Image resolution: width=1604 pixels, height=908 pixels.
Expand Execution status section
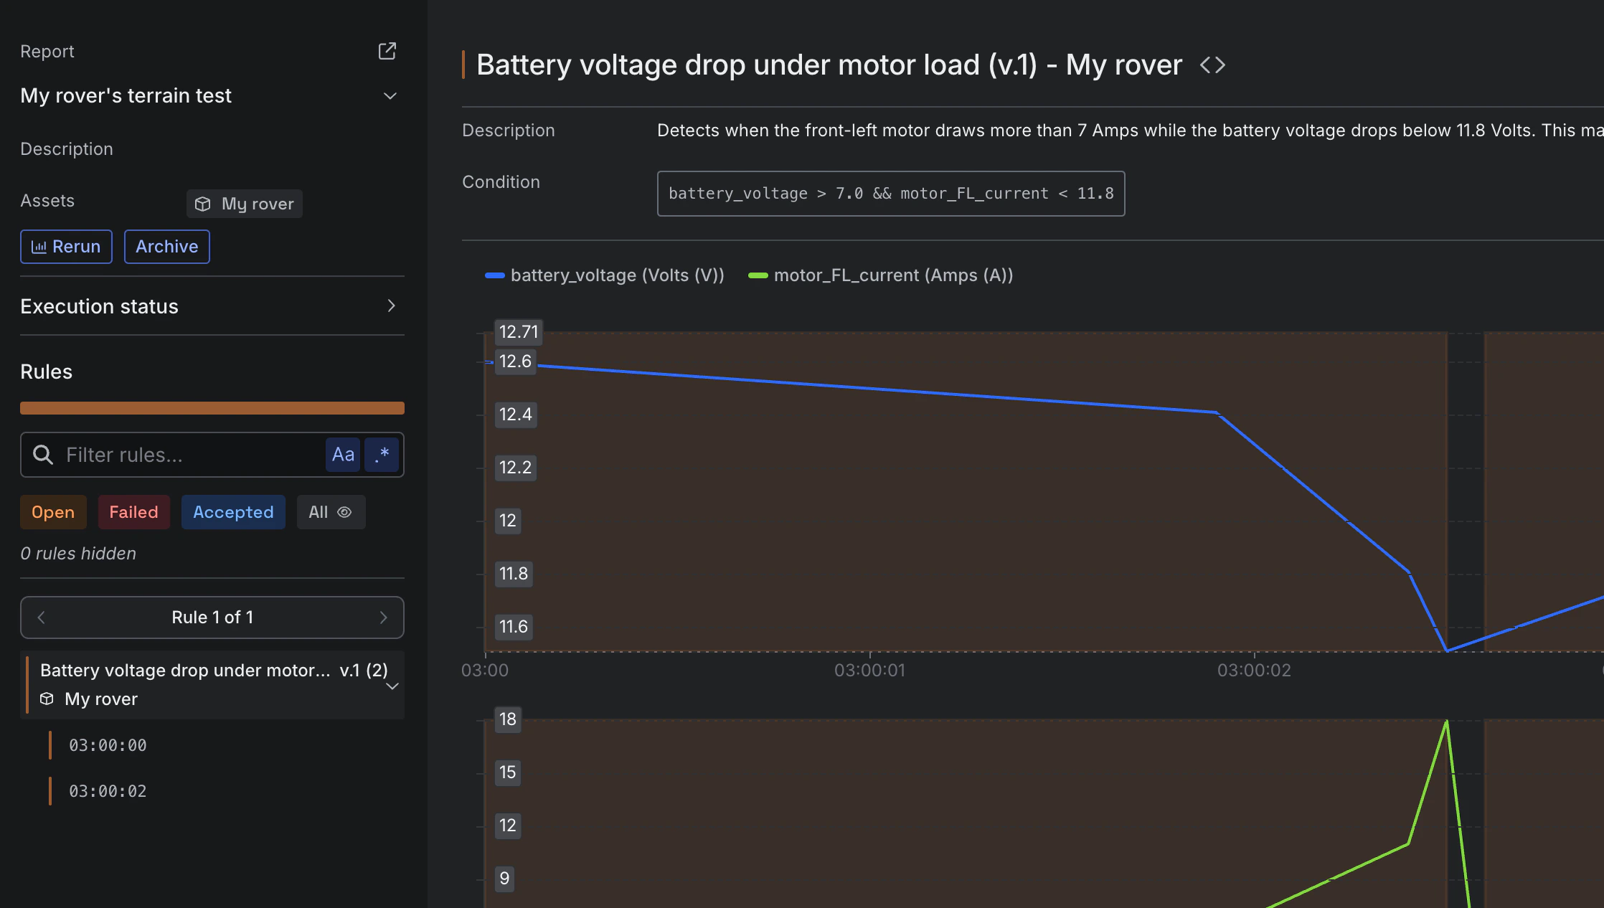[x=391, y=306]
